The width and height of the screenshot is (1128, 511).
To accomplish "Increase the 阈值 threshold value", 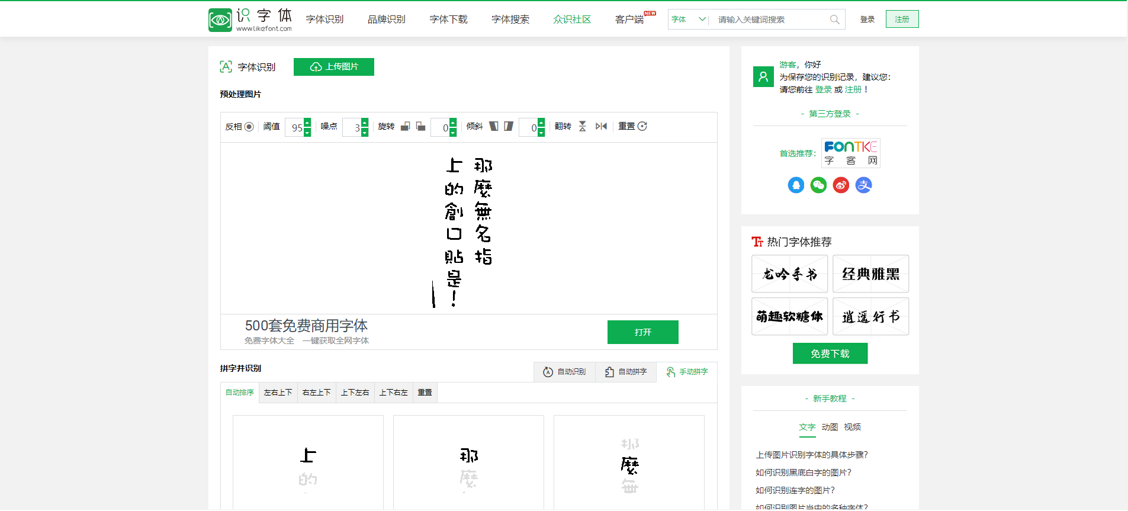I will pyautogui.click(x=307, y=123).
